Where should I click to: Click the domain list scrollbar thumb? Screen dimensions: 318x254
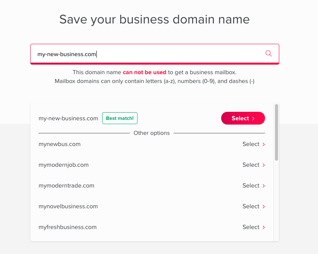pos(277,132)
